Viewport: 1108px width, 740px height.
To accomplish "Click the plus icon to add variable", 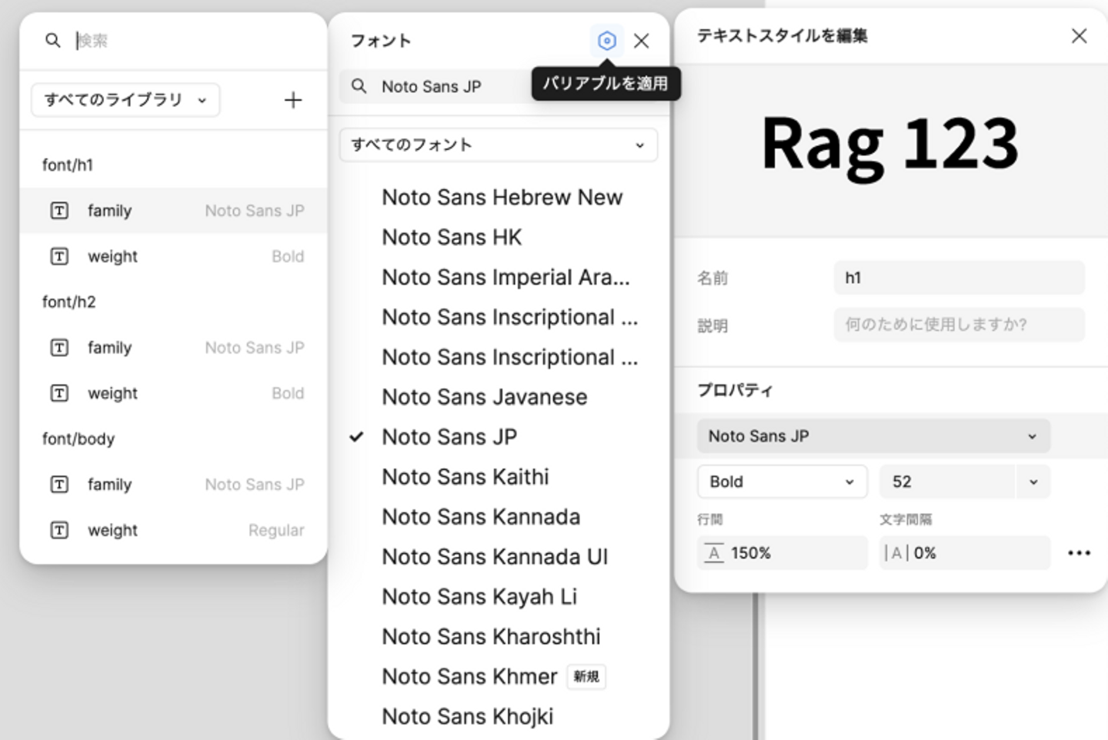I will tap(292, 100).
